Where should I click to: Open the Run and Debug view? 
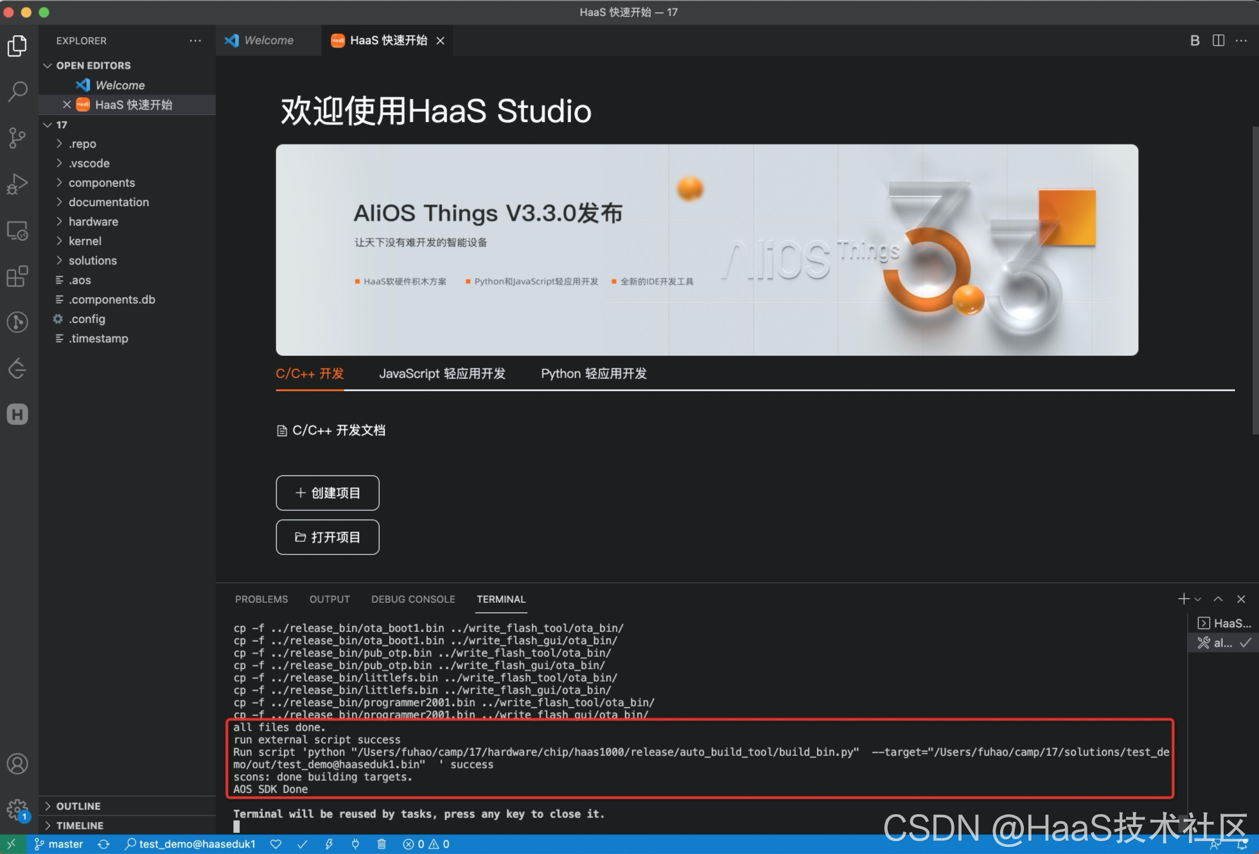(x=17, y=184)
